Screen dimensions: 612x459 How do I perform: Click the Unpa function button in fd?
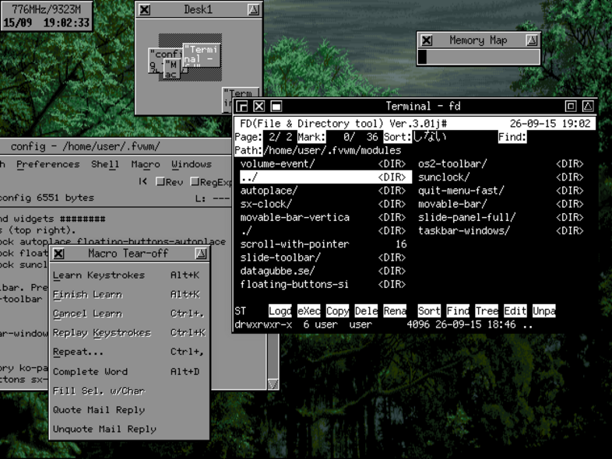tap(544, 311)
